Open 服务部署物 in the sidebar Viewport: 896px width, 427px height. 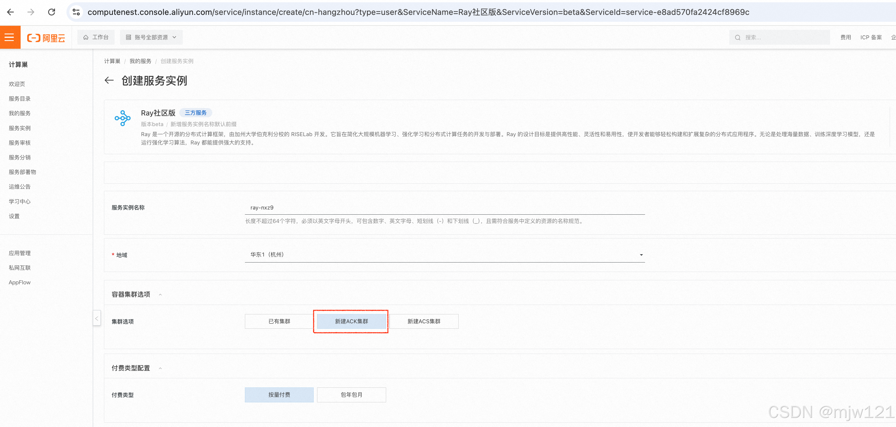[22, 172]
